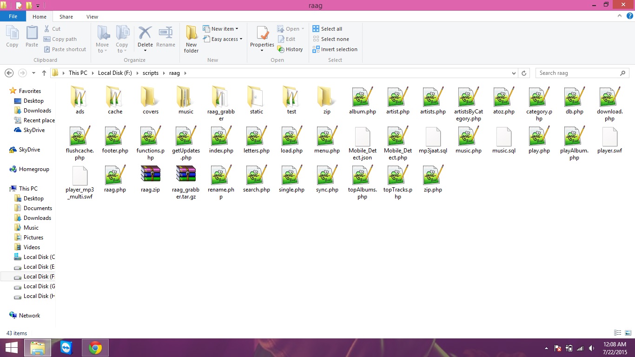The height and width of the screenshot is (357, 635).
Task: Switch to the View ribbon tab
Action: 92,17
